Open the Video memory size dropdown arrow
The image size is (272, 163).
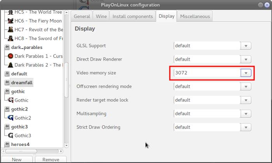point(246,73)
